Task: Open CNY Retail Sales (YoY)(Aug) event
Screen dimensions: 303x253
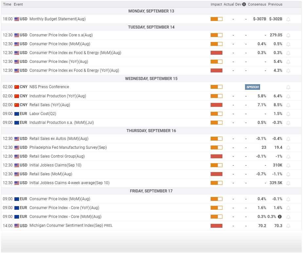Action: pyautogui.click(x=50, y=105)
